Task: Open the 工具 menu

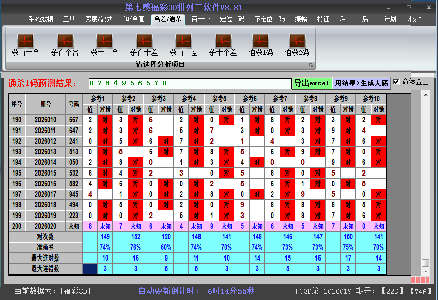Action: click(x=69, y=18)
